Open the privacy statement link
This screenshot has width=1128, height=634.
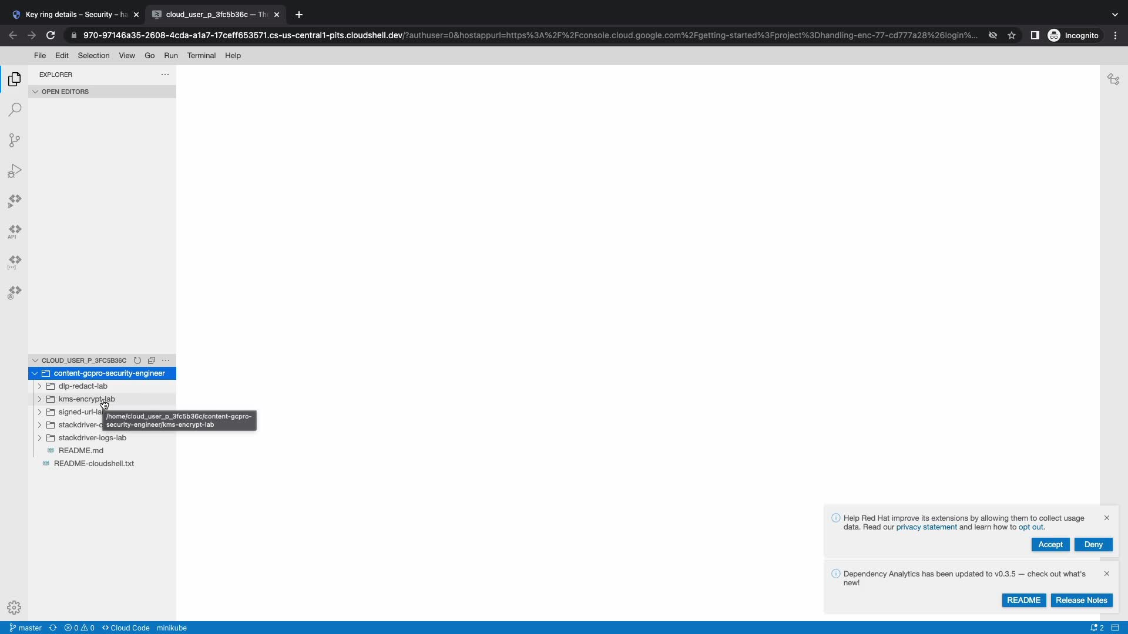click(x=926, y=527)
